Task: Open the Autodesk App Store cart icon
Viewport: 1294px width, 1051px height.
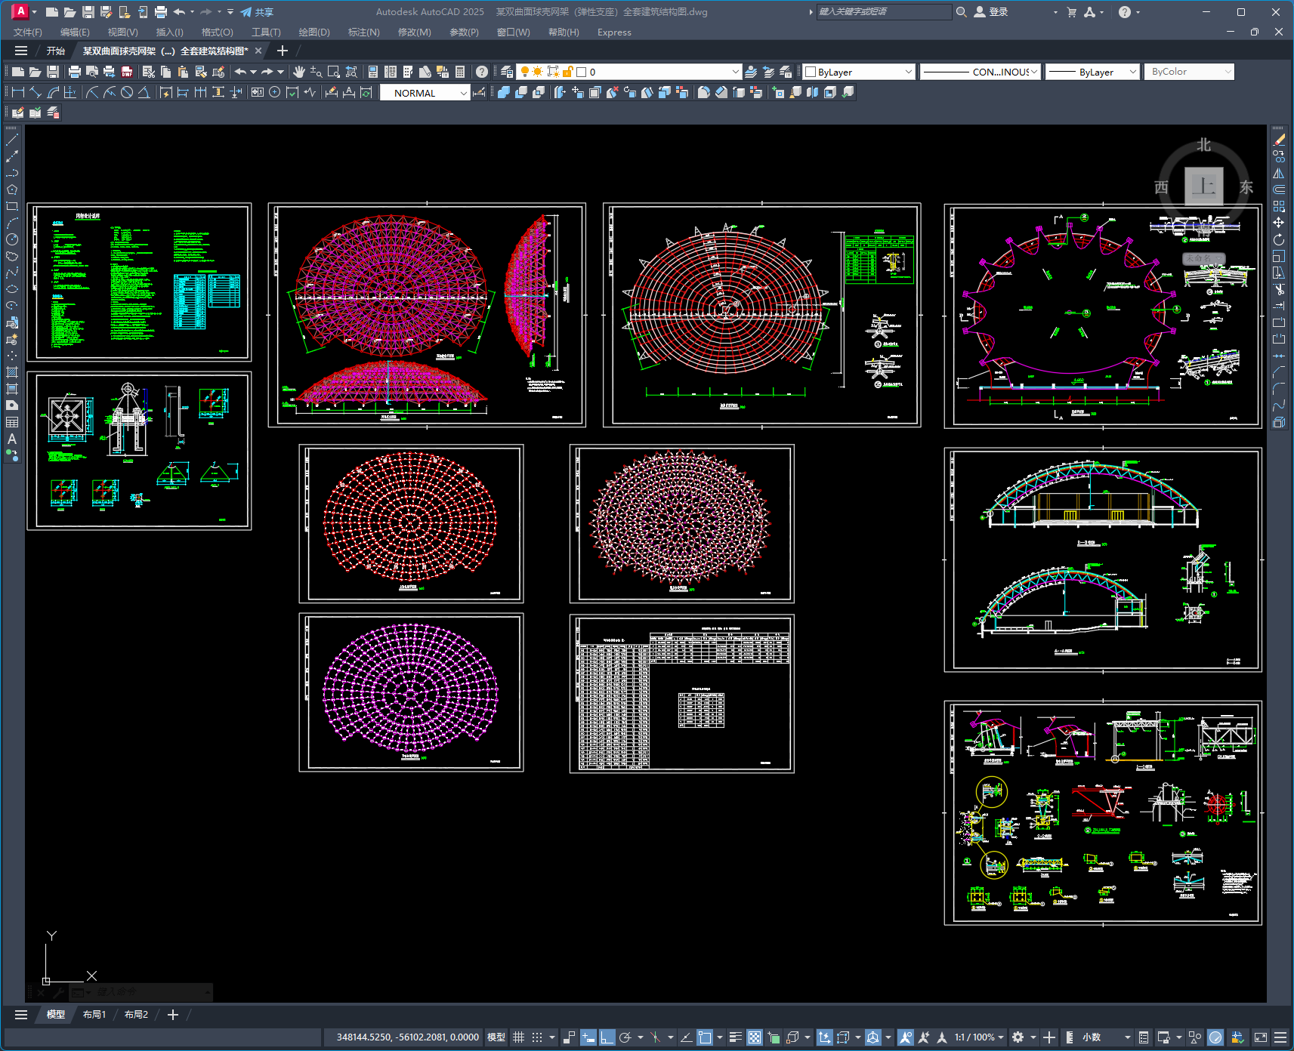Action: click(x=1071, y=12)
